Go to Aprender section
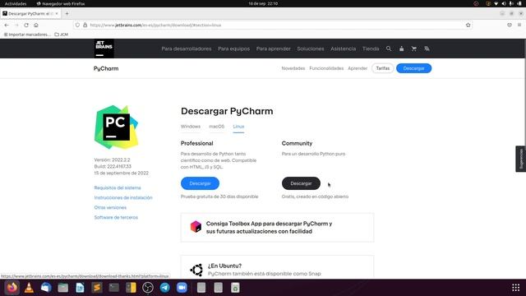526x296 pixels. (x=358, y=68)
